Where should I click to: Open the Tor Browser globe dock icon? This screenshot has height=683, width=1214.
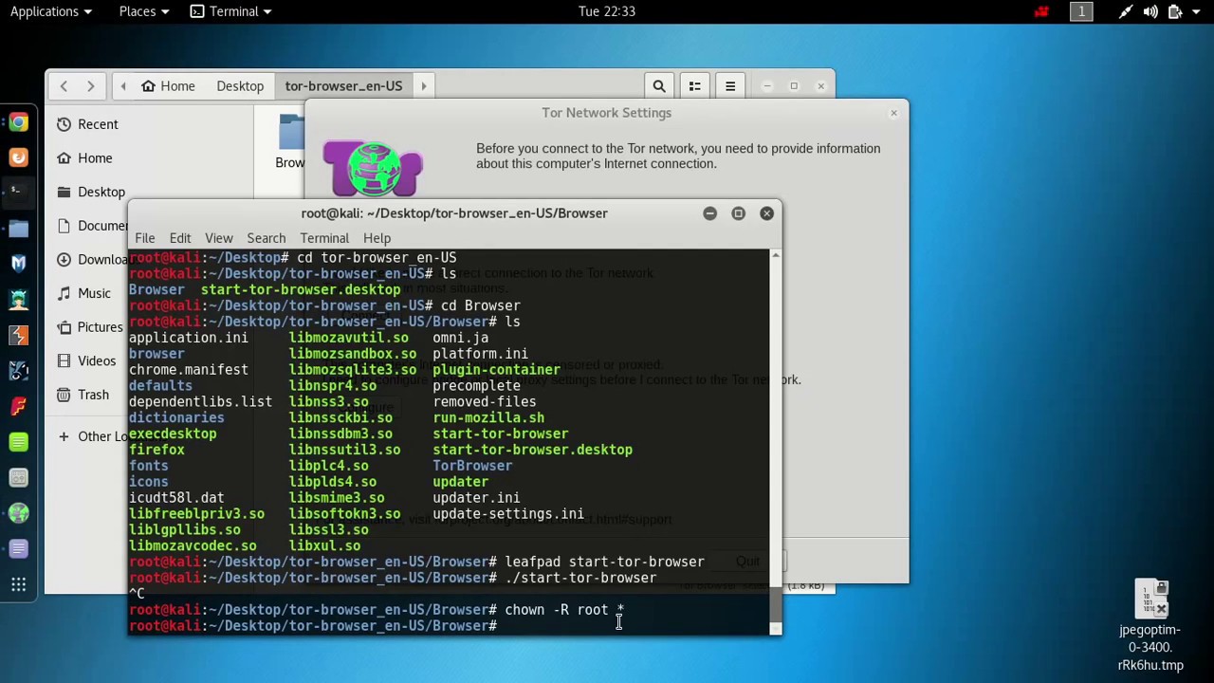[x=18, y=513]
